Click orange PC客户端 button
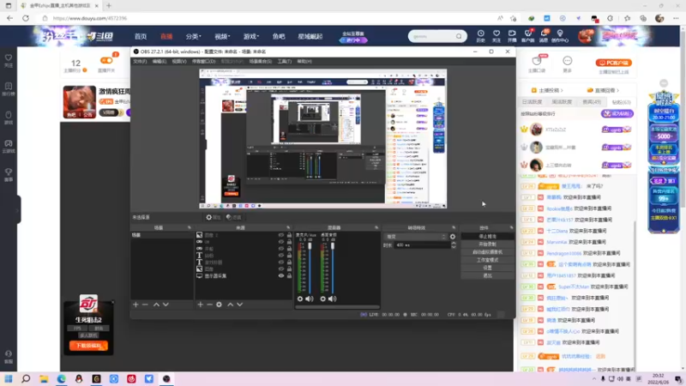 pyautogui.click(x=613, y=63)
